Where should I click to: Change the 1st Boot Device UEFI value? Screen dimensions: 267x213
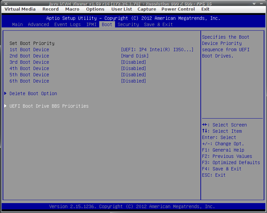pyautogui.click(x=157, y=50)
